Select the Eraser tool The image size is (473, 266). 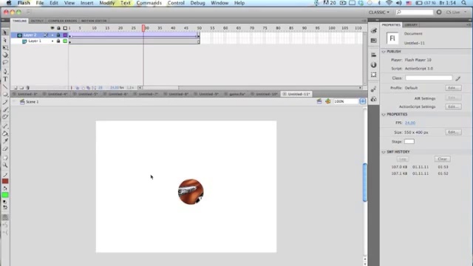5,149
